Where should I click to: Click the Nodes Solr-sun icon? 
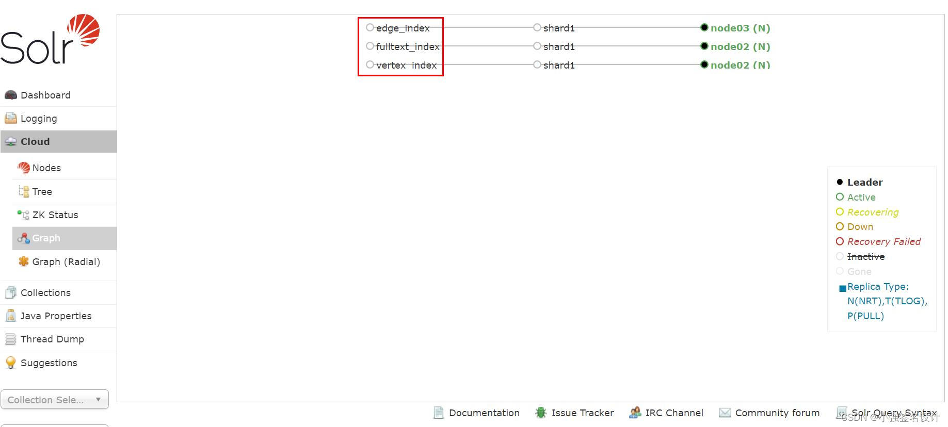tap(24, 168)
